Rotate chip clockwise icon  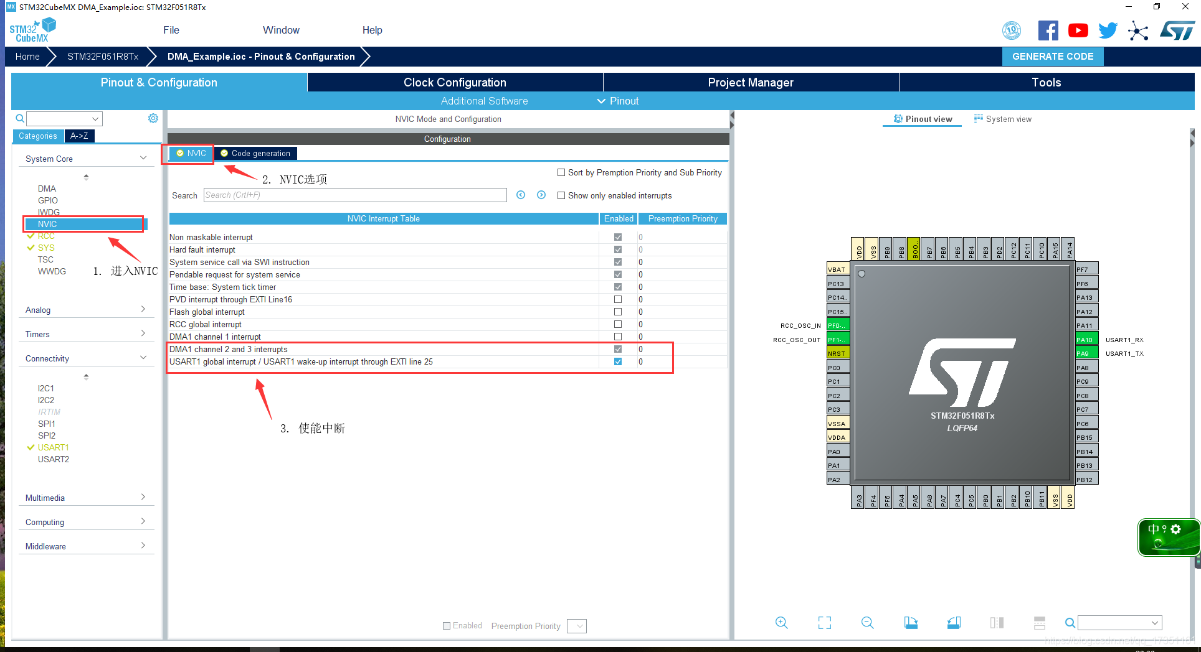point(911,623)
